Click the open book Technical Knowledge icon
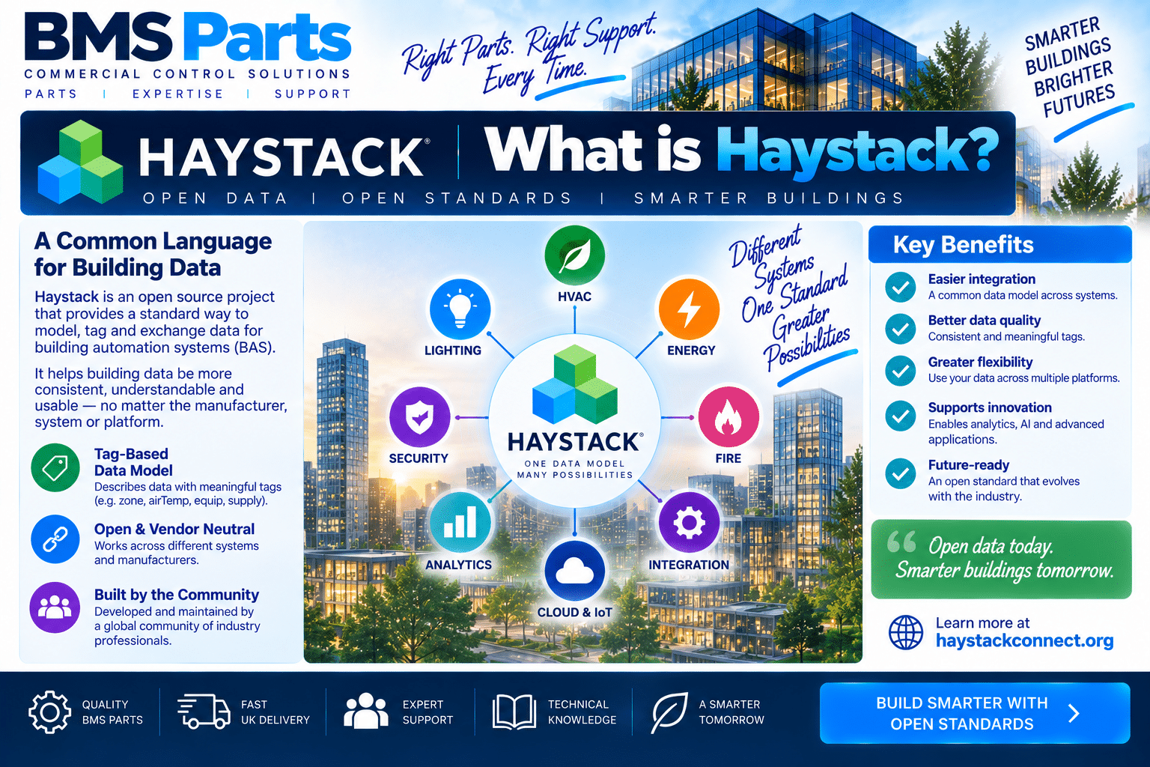 pyautogui.click(x=514, y=712)
